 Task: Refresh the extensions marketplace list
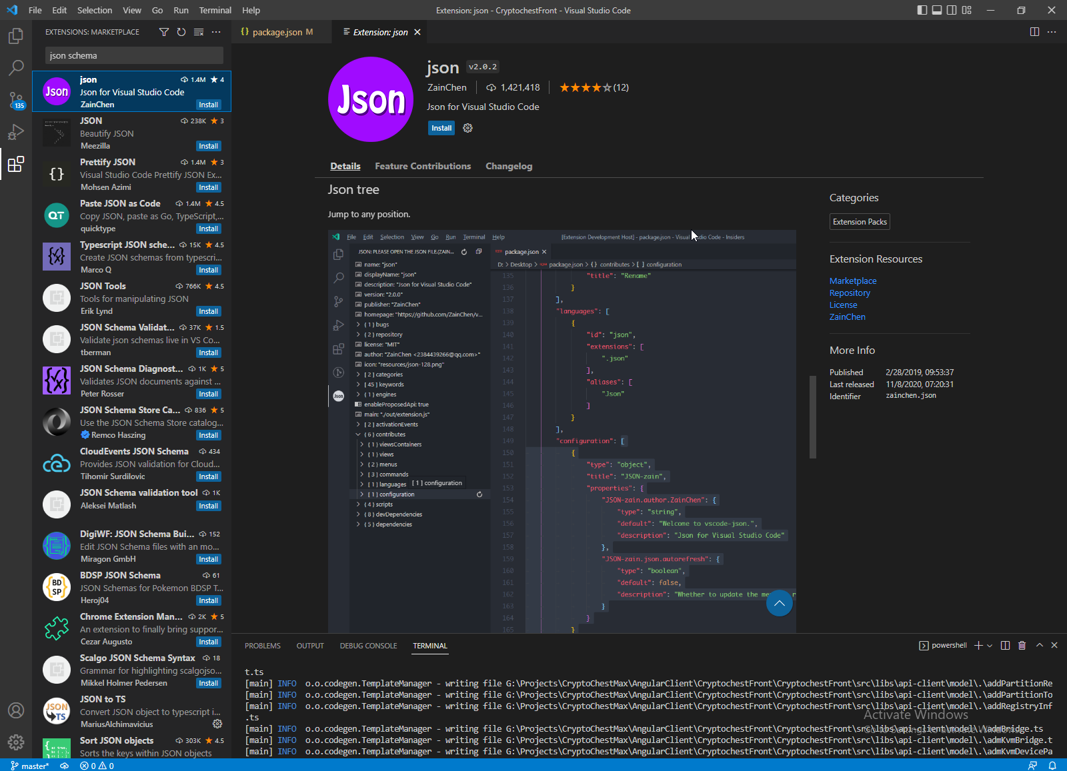[181, 32]
